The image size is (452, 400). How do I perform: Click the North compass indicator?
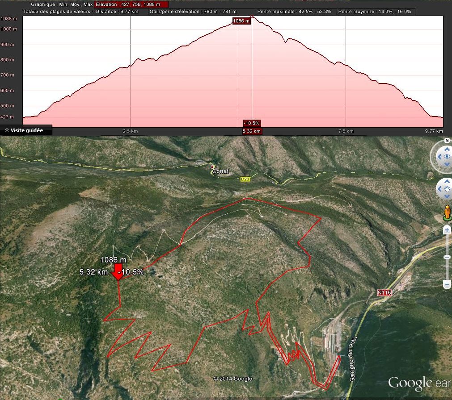coord(447,141)
